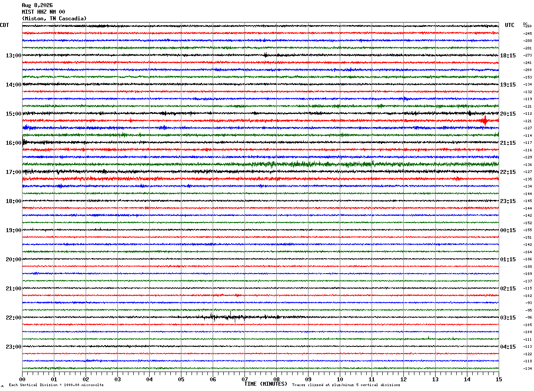
Task: Select the station code 'MIST HHZ NM 00'
Action: (x=43, y=12)
